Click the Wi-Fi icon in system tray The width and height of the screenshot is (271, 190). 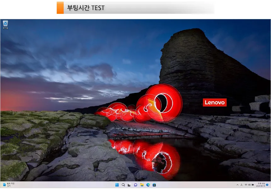(x=246, y=185)
